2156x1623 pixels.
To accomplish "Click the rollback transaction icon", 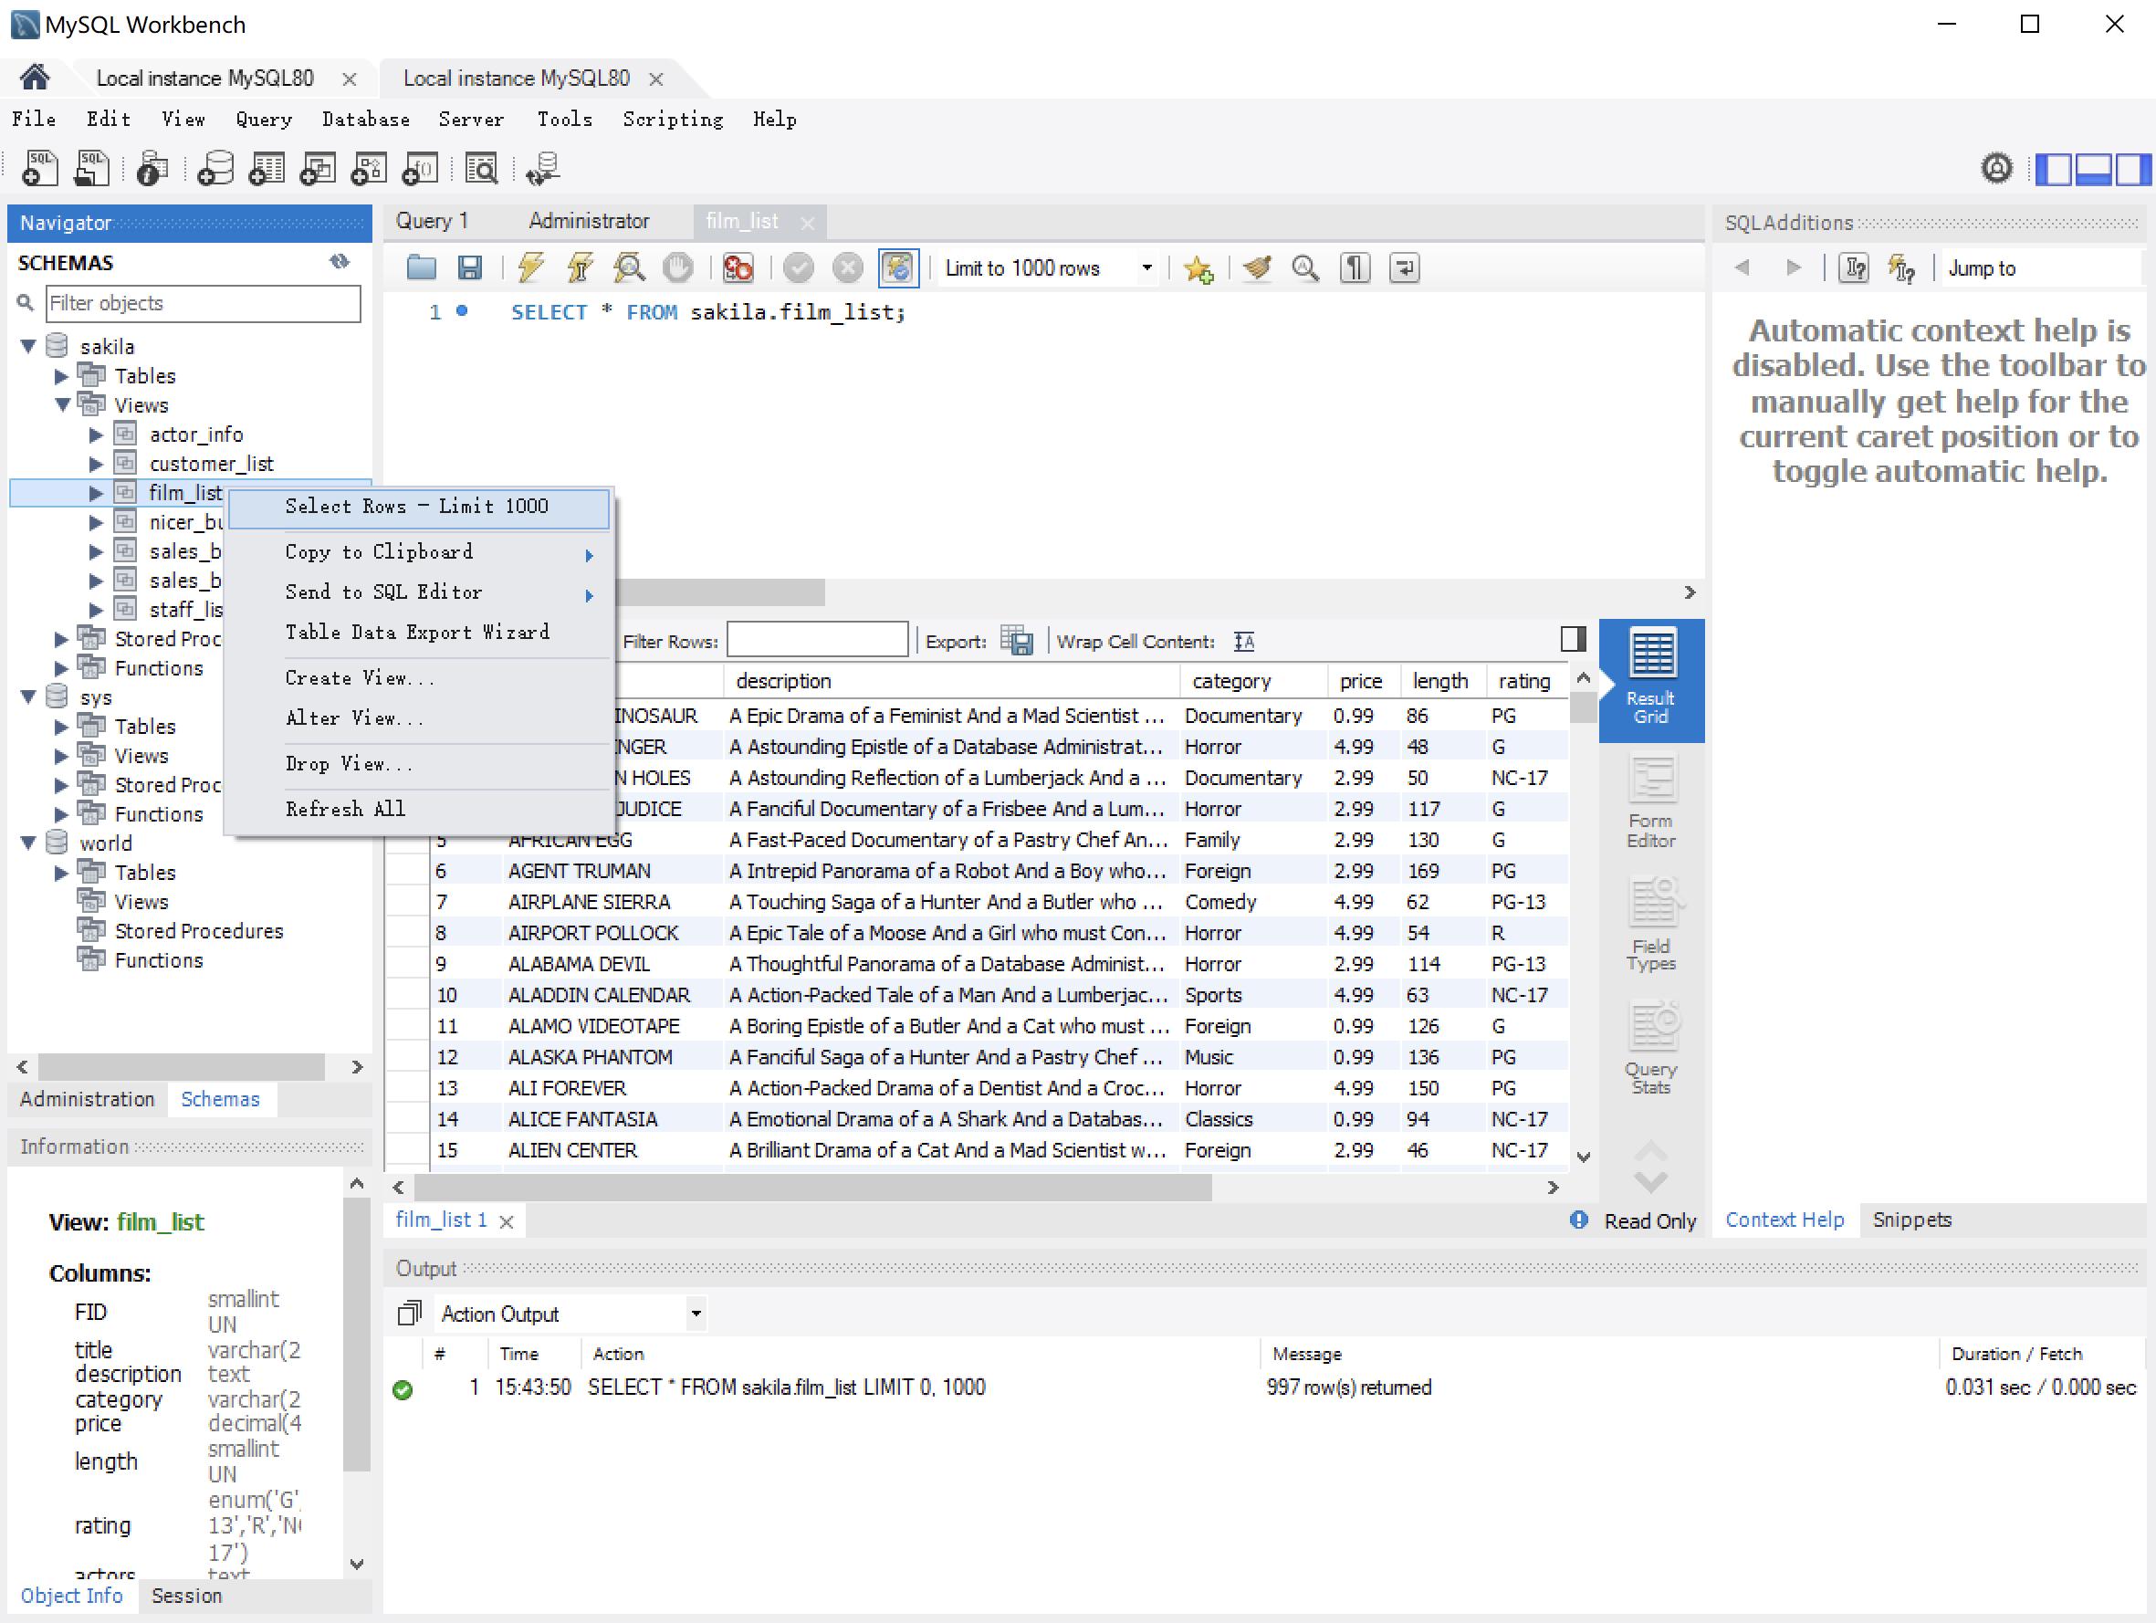I will [847, 267].
